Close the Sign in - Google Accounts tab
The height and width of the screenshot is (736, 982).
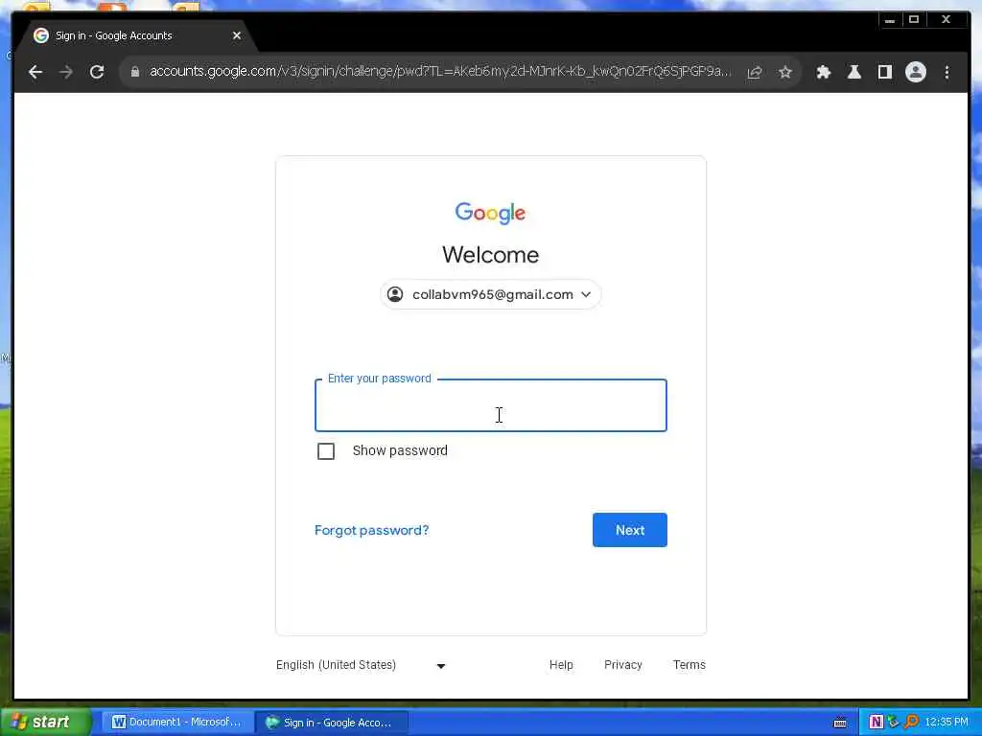pos(237,35)
